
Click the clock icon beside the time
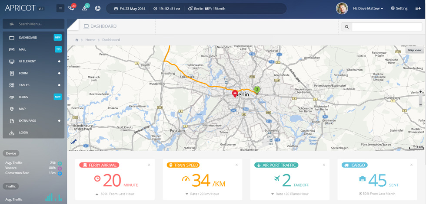coord(155,9)
